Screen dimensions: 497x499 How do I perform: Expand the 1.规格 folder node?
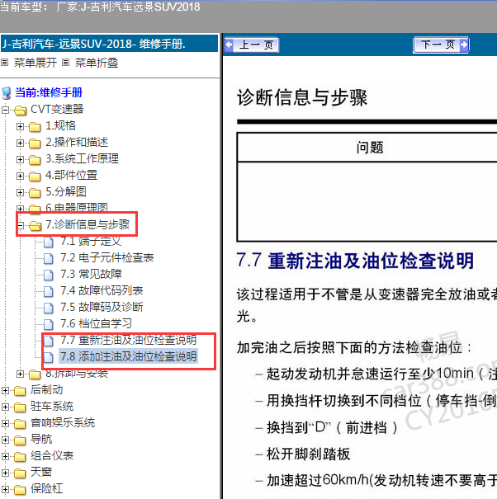pyautogui.click(x=20, y=127)
